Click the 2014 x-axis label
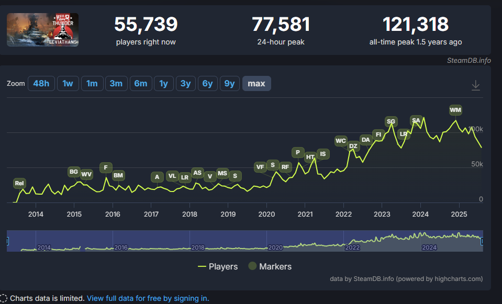This screenshot has width=502, height=304. click(36, 214)
